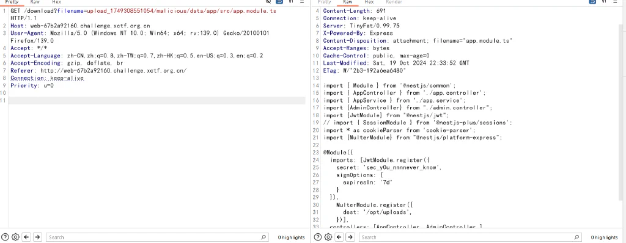This screenshot has height=243, width=626.
Task: Click the Accept-Encoding header line
Action: (x=67, y=63)
